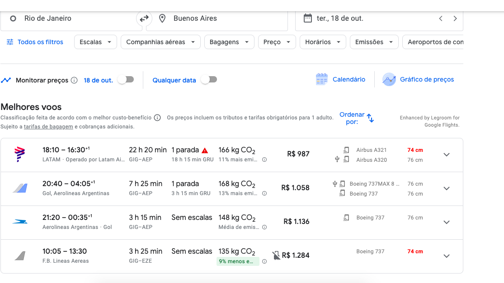Open the Calendário view
The height and width of the screenshot is (283, 504).
[x=340, y=79]
